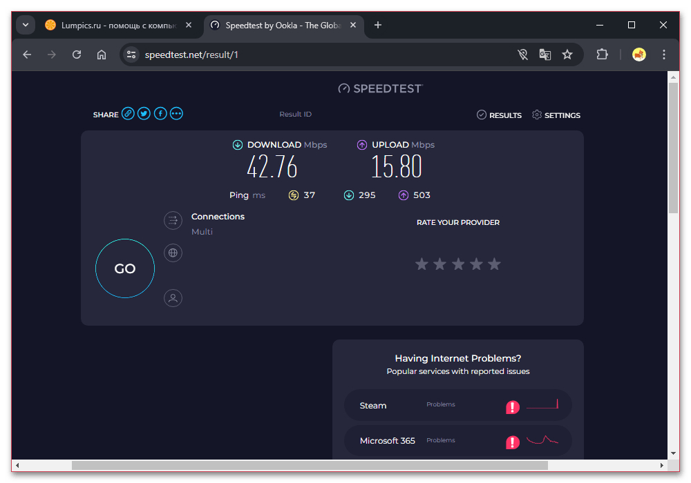Click the vertical scrollbar thumb
Image resolution: width=691 pixels, height=483 pixels.
tap(673, 148)
